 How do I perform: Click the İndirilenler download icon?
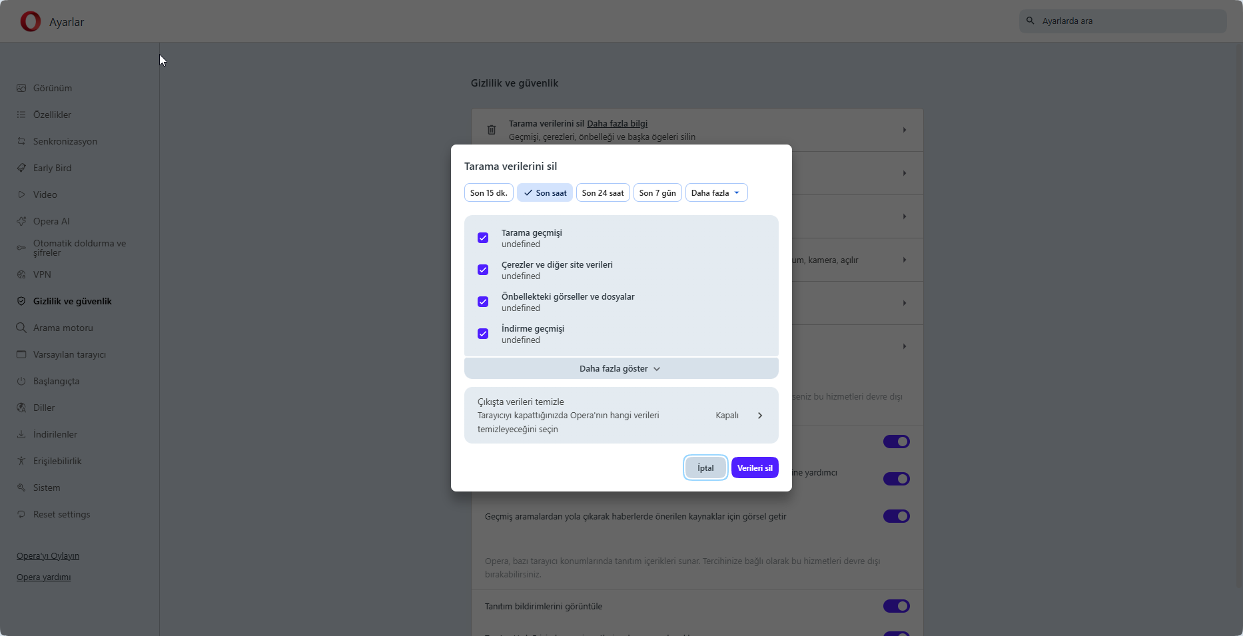[21, 434]
